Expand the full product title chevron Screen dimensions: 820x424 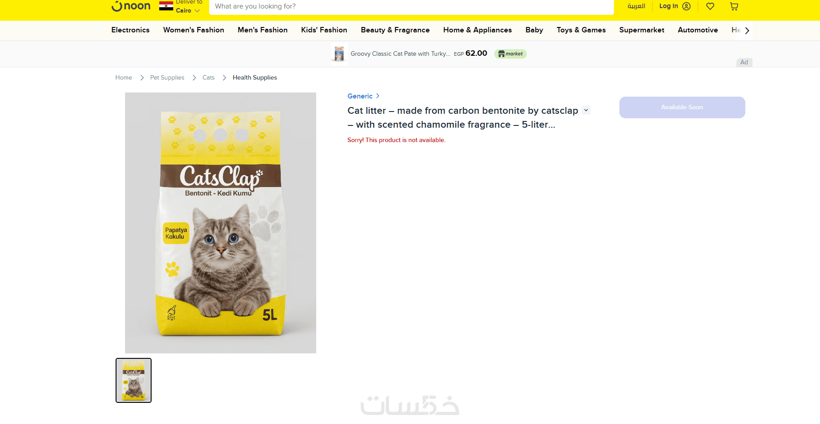pos(586,110)
